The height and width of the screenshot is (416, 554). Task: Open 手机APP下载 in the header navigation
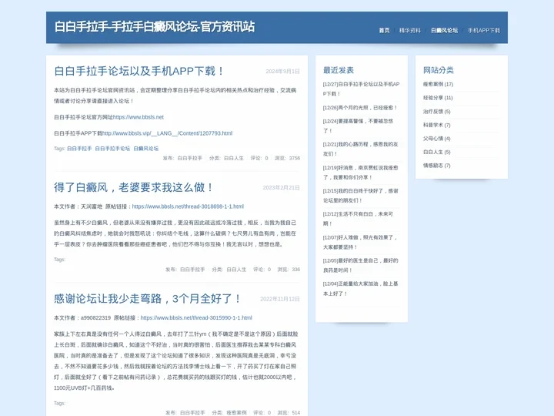pos(484,30)
